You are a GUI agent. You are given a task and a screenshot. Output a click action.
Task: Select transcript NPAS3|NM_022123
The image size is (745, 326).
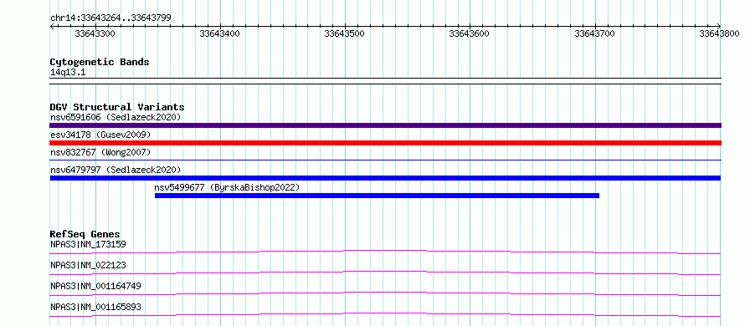tap(88, 266)
